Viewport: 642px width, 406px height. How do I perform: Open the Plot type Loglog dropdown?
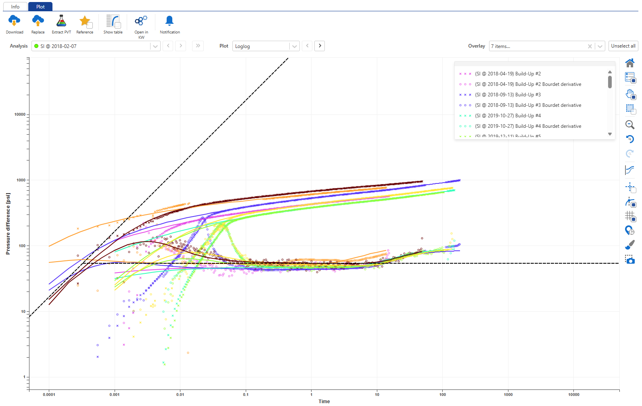tap(295, 46)
